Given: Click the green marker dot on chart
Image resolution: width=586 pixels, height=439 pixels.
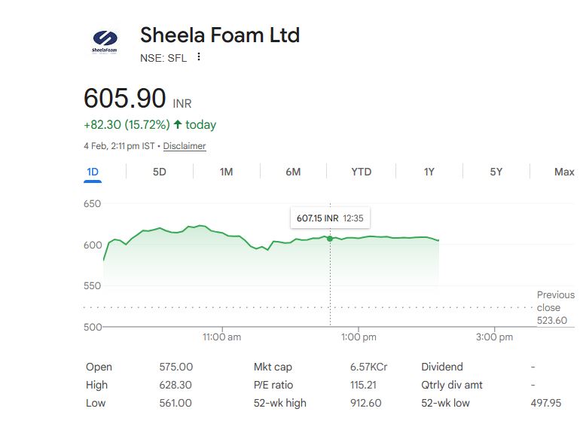Looking at the screenshot, I should [x=330, y=239].
